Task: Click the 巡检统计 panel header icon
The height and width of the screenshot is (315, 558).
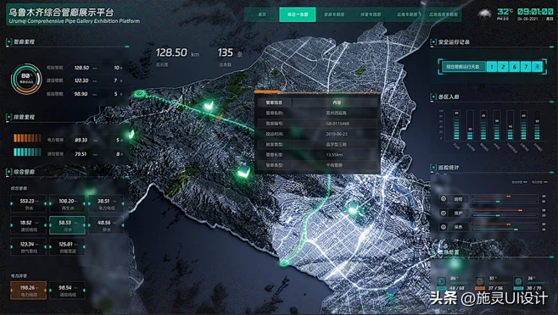Action: [x=433, y=168]
